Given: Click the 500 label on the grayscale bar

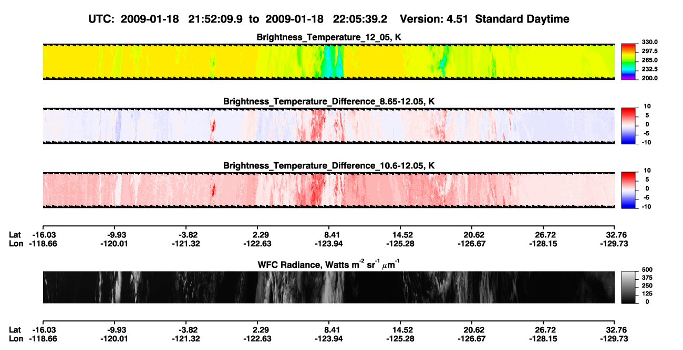Looking at the screenshot, I should pyautogui.click(x=646, y=269).
